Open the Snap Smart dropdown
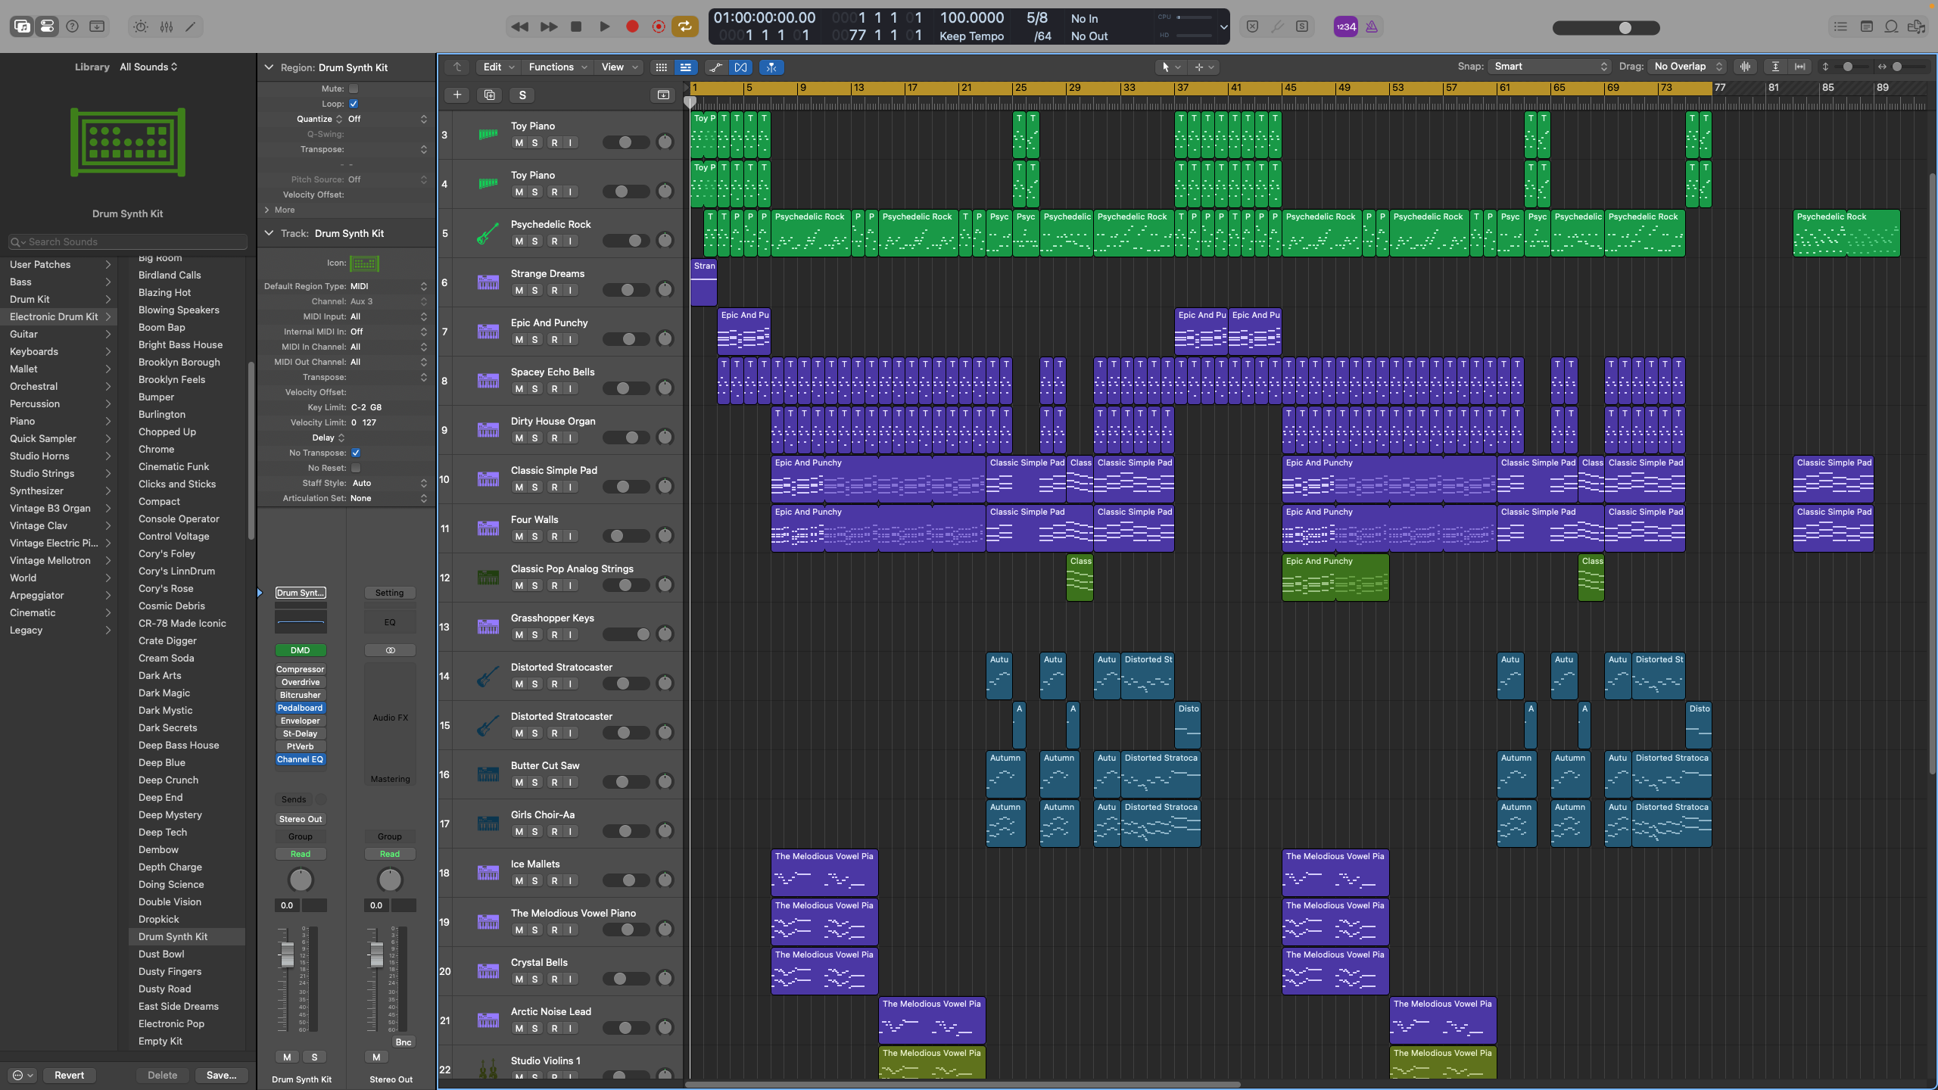Screen dimensions: 1938x1090 point(1549,67)
